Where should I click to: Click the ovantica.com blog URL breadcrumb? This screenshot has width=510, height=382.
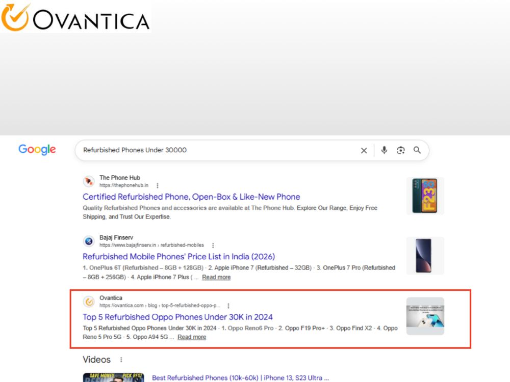tap(160, 306)
